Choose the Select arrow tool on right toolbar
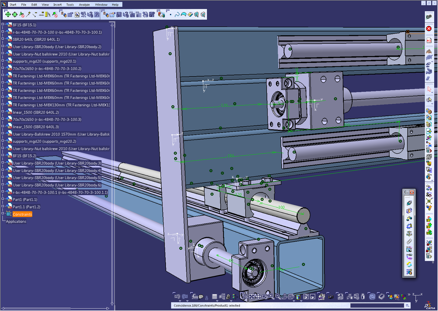This screenshot has width=438, height=311. click(429, 90)
